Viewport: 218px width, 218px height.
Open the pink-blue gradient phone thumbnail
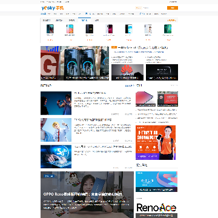pos(70,29)
